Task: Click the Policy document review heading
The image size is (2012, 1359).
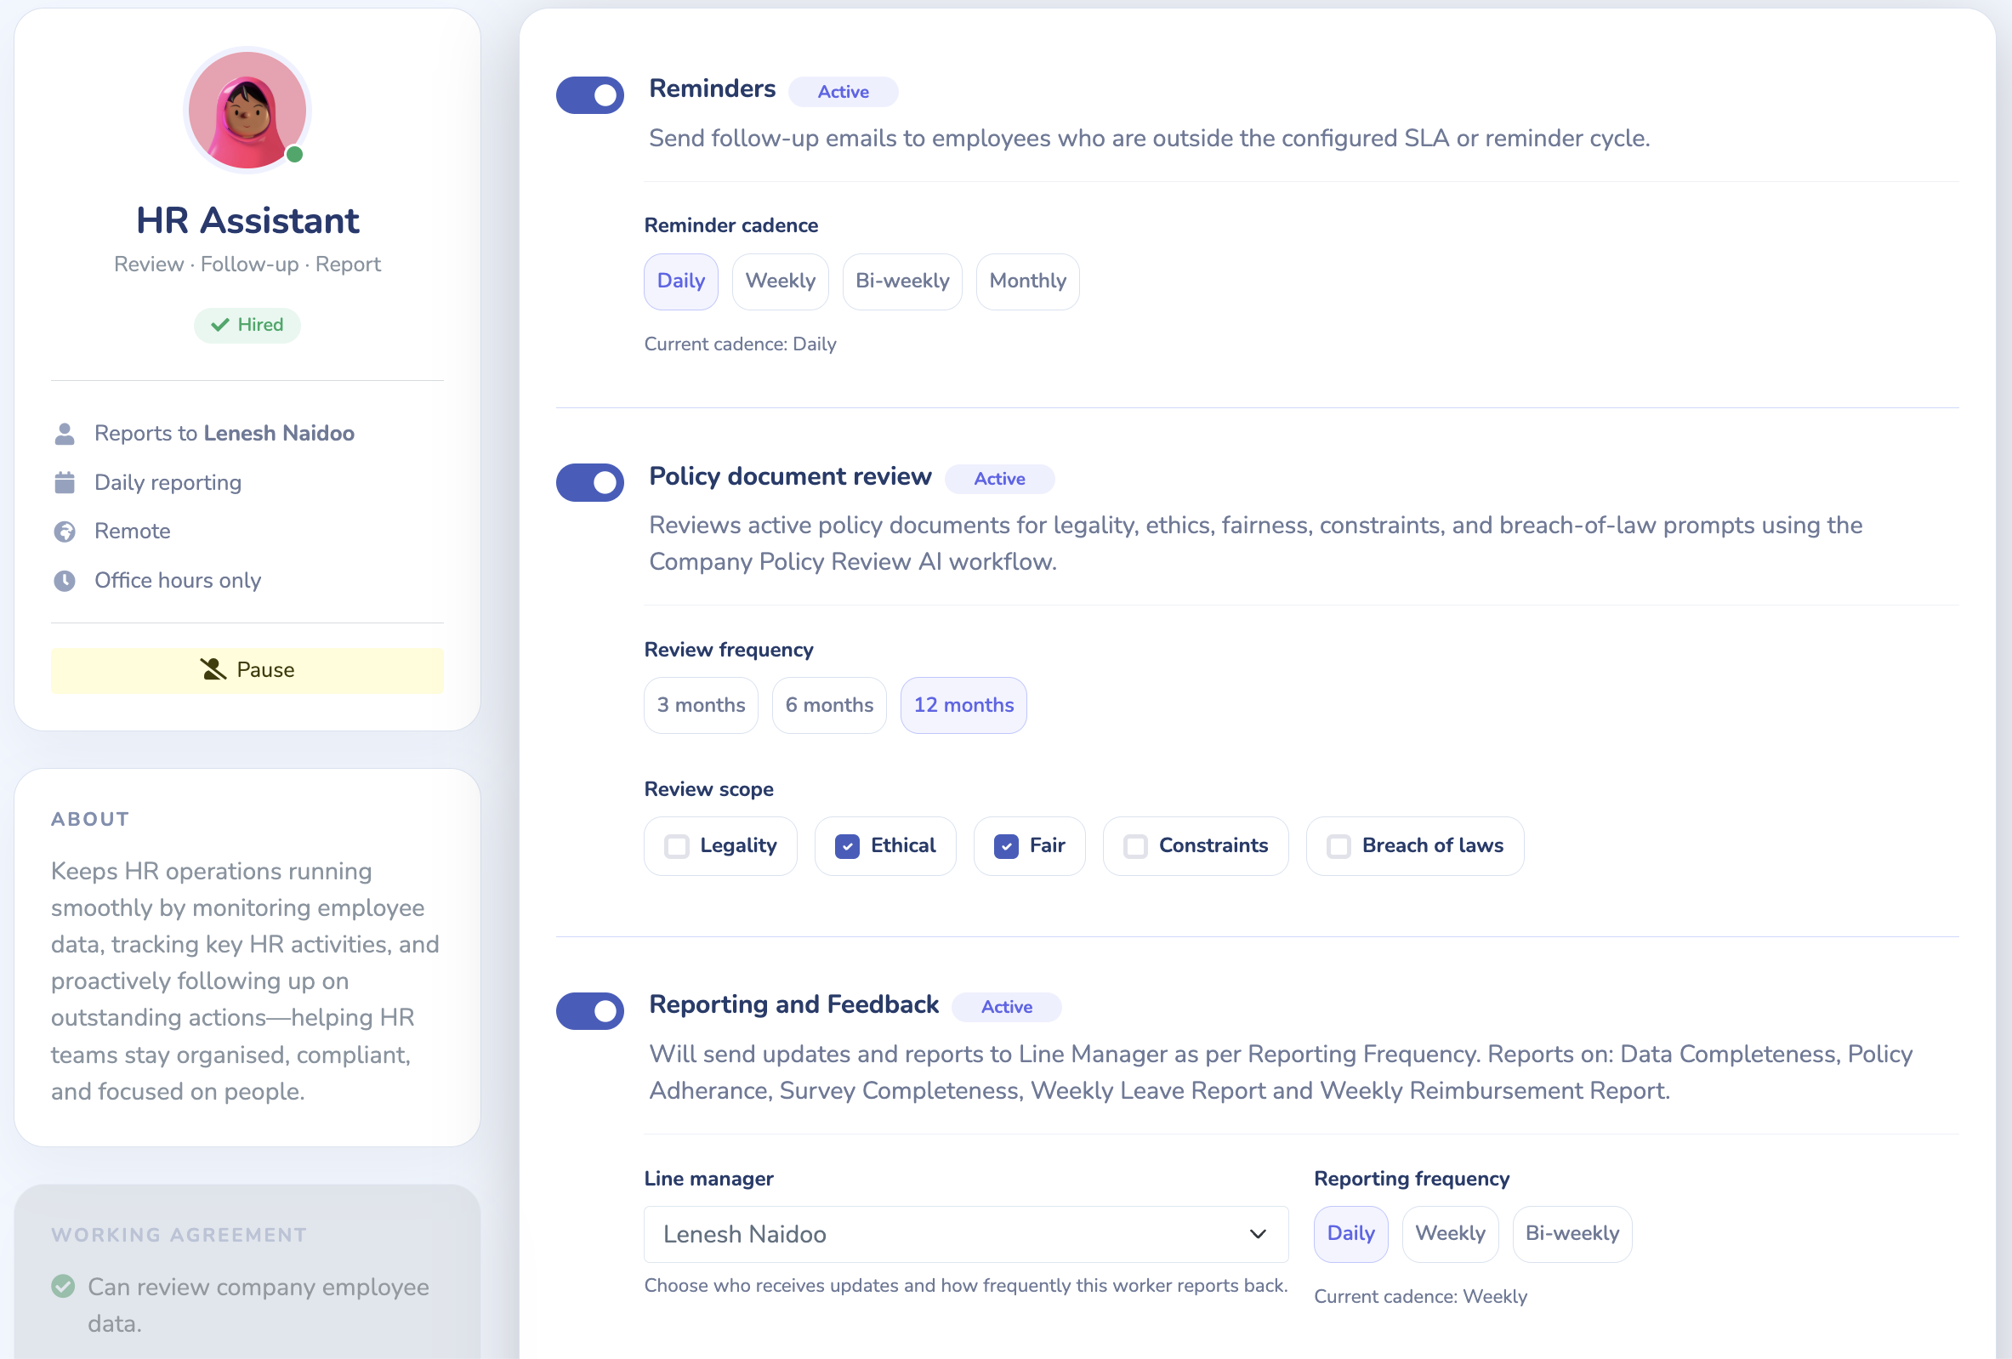Action: pos(791,477)
